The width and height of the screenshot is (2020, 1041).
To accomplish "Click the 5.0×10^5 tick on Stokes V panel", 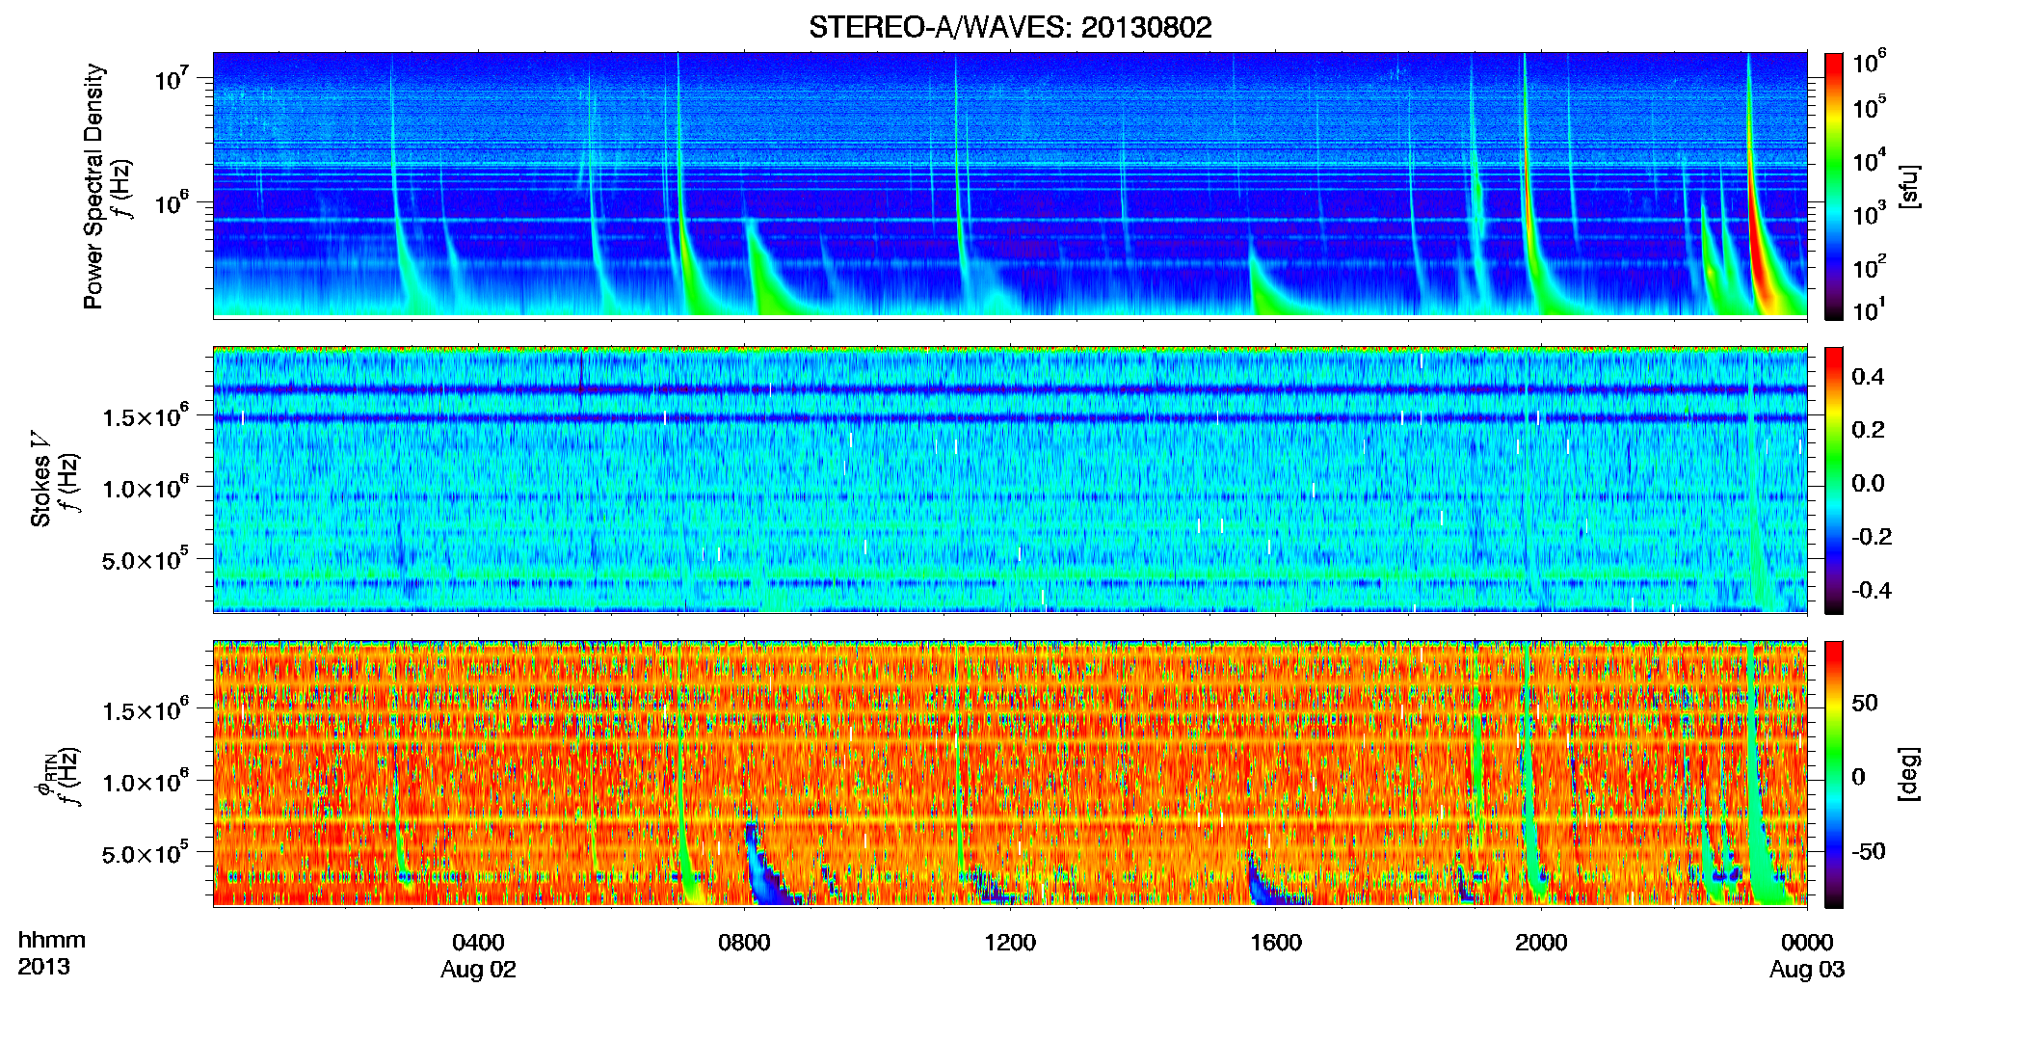I will 146,559.
